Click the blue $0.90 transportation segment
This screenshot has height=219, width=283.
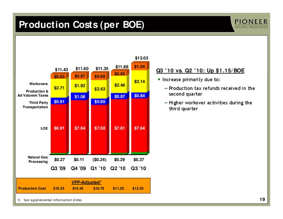click(x=100, y=102)
